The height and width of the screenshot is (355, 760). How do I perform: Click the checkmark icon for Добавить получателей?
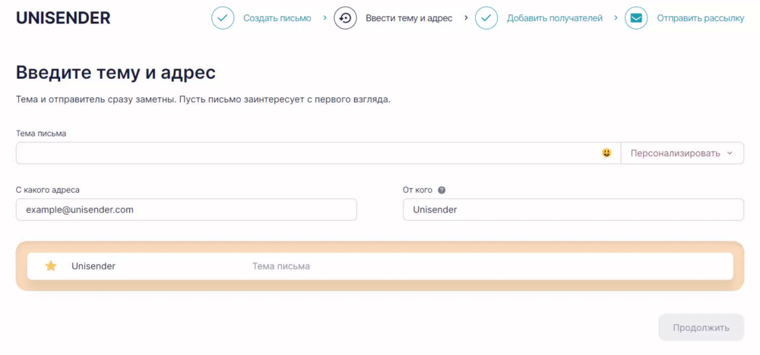coord(486,18)
